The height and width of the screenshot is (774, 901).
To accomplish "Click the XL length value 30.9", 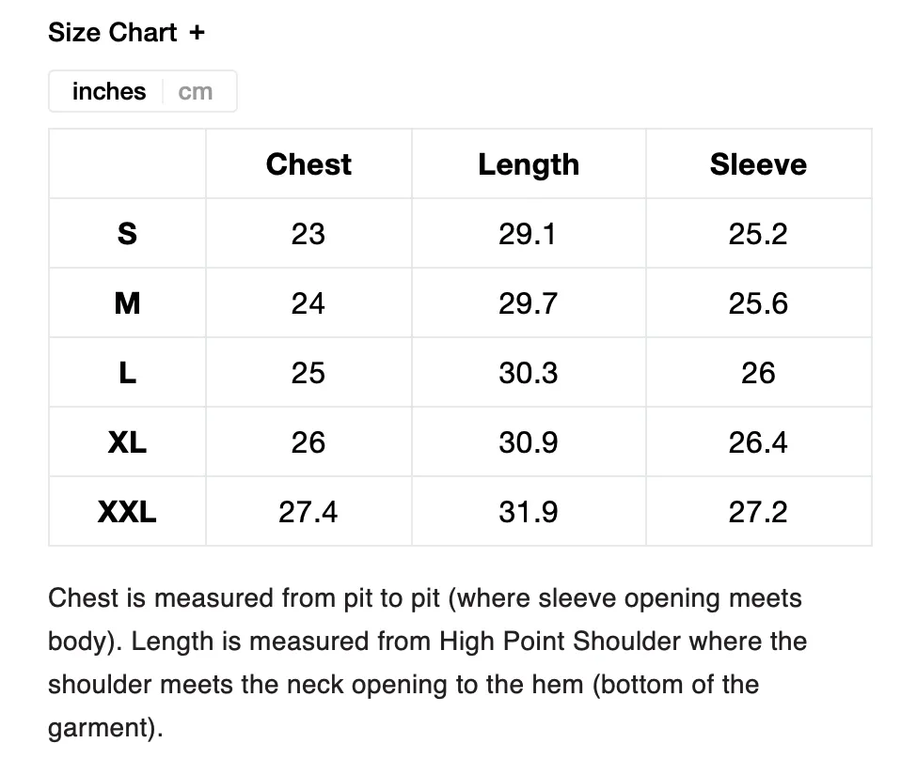I will point(528,442).
